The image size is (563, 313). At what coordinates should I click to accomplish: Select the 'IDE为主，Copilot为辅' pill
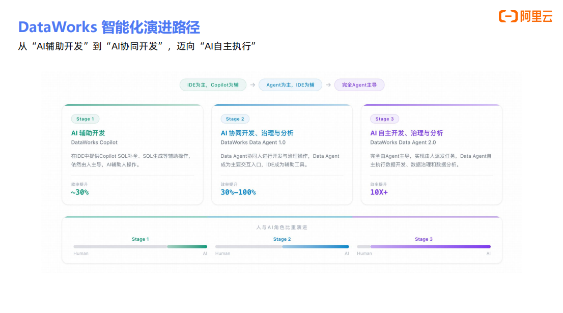[213, 85]
